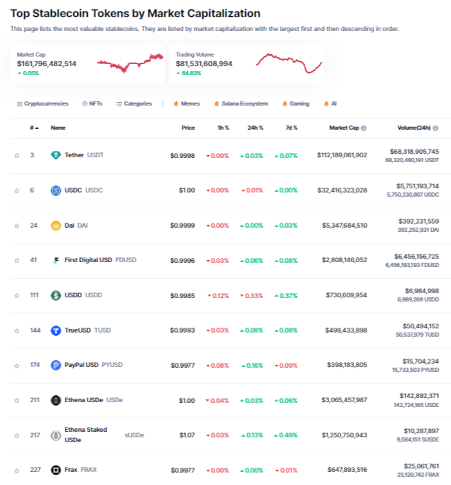Sort the table by Market Cap column
The height and width of the screenshot is (485, 451).
tap(347, 128)
